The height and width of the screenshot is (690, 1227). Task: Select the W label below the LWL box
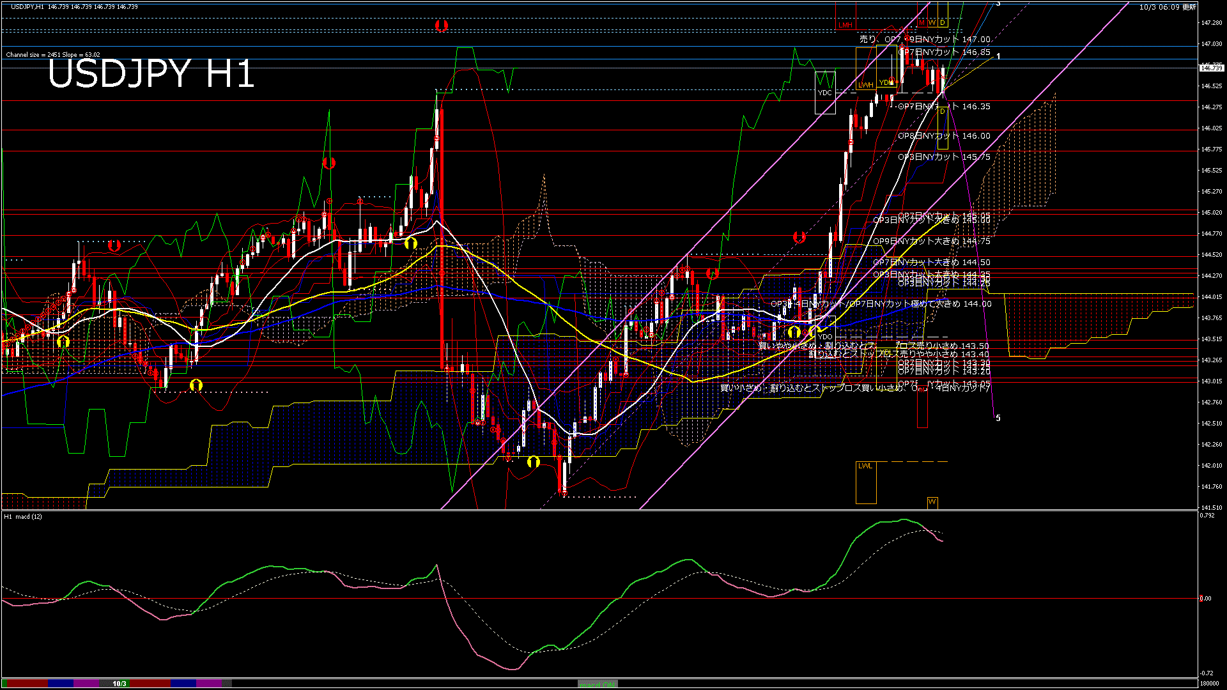932,502
